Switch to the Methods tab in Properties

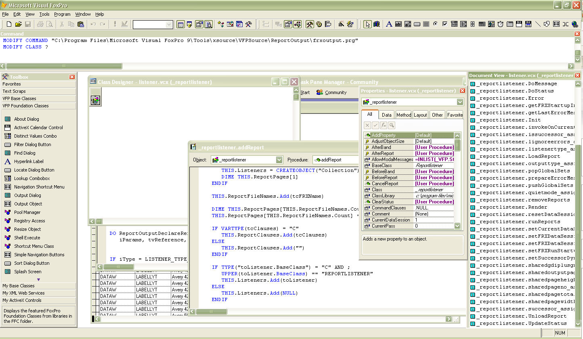(404, 115)
